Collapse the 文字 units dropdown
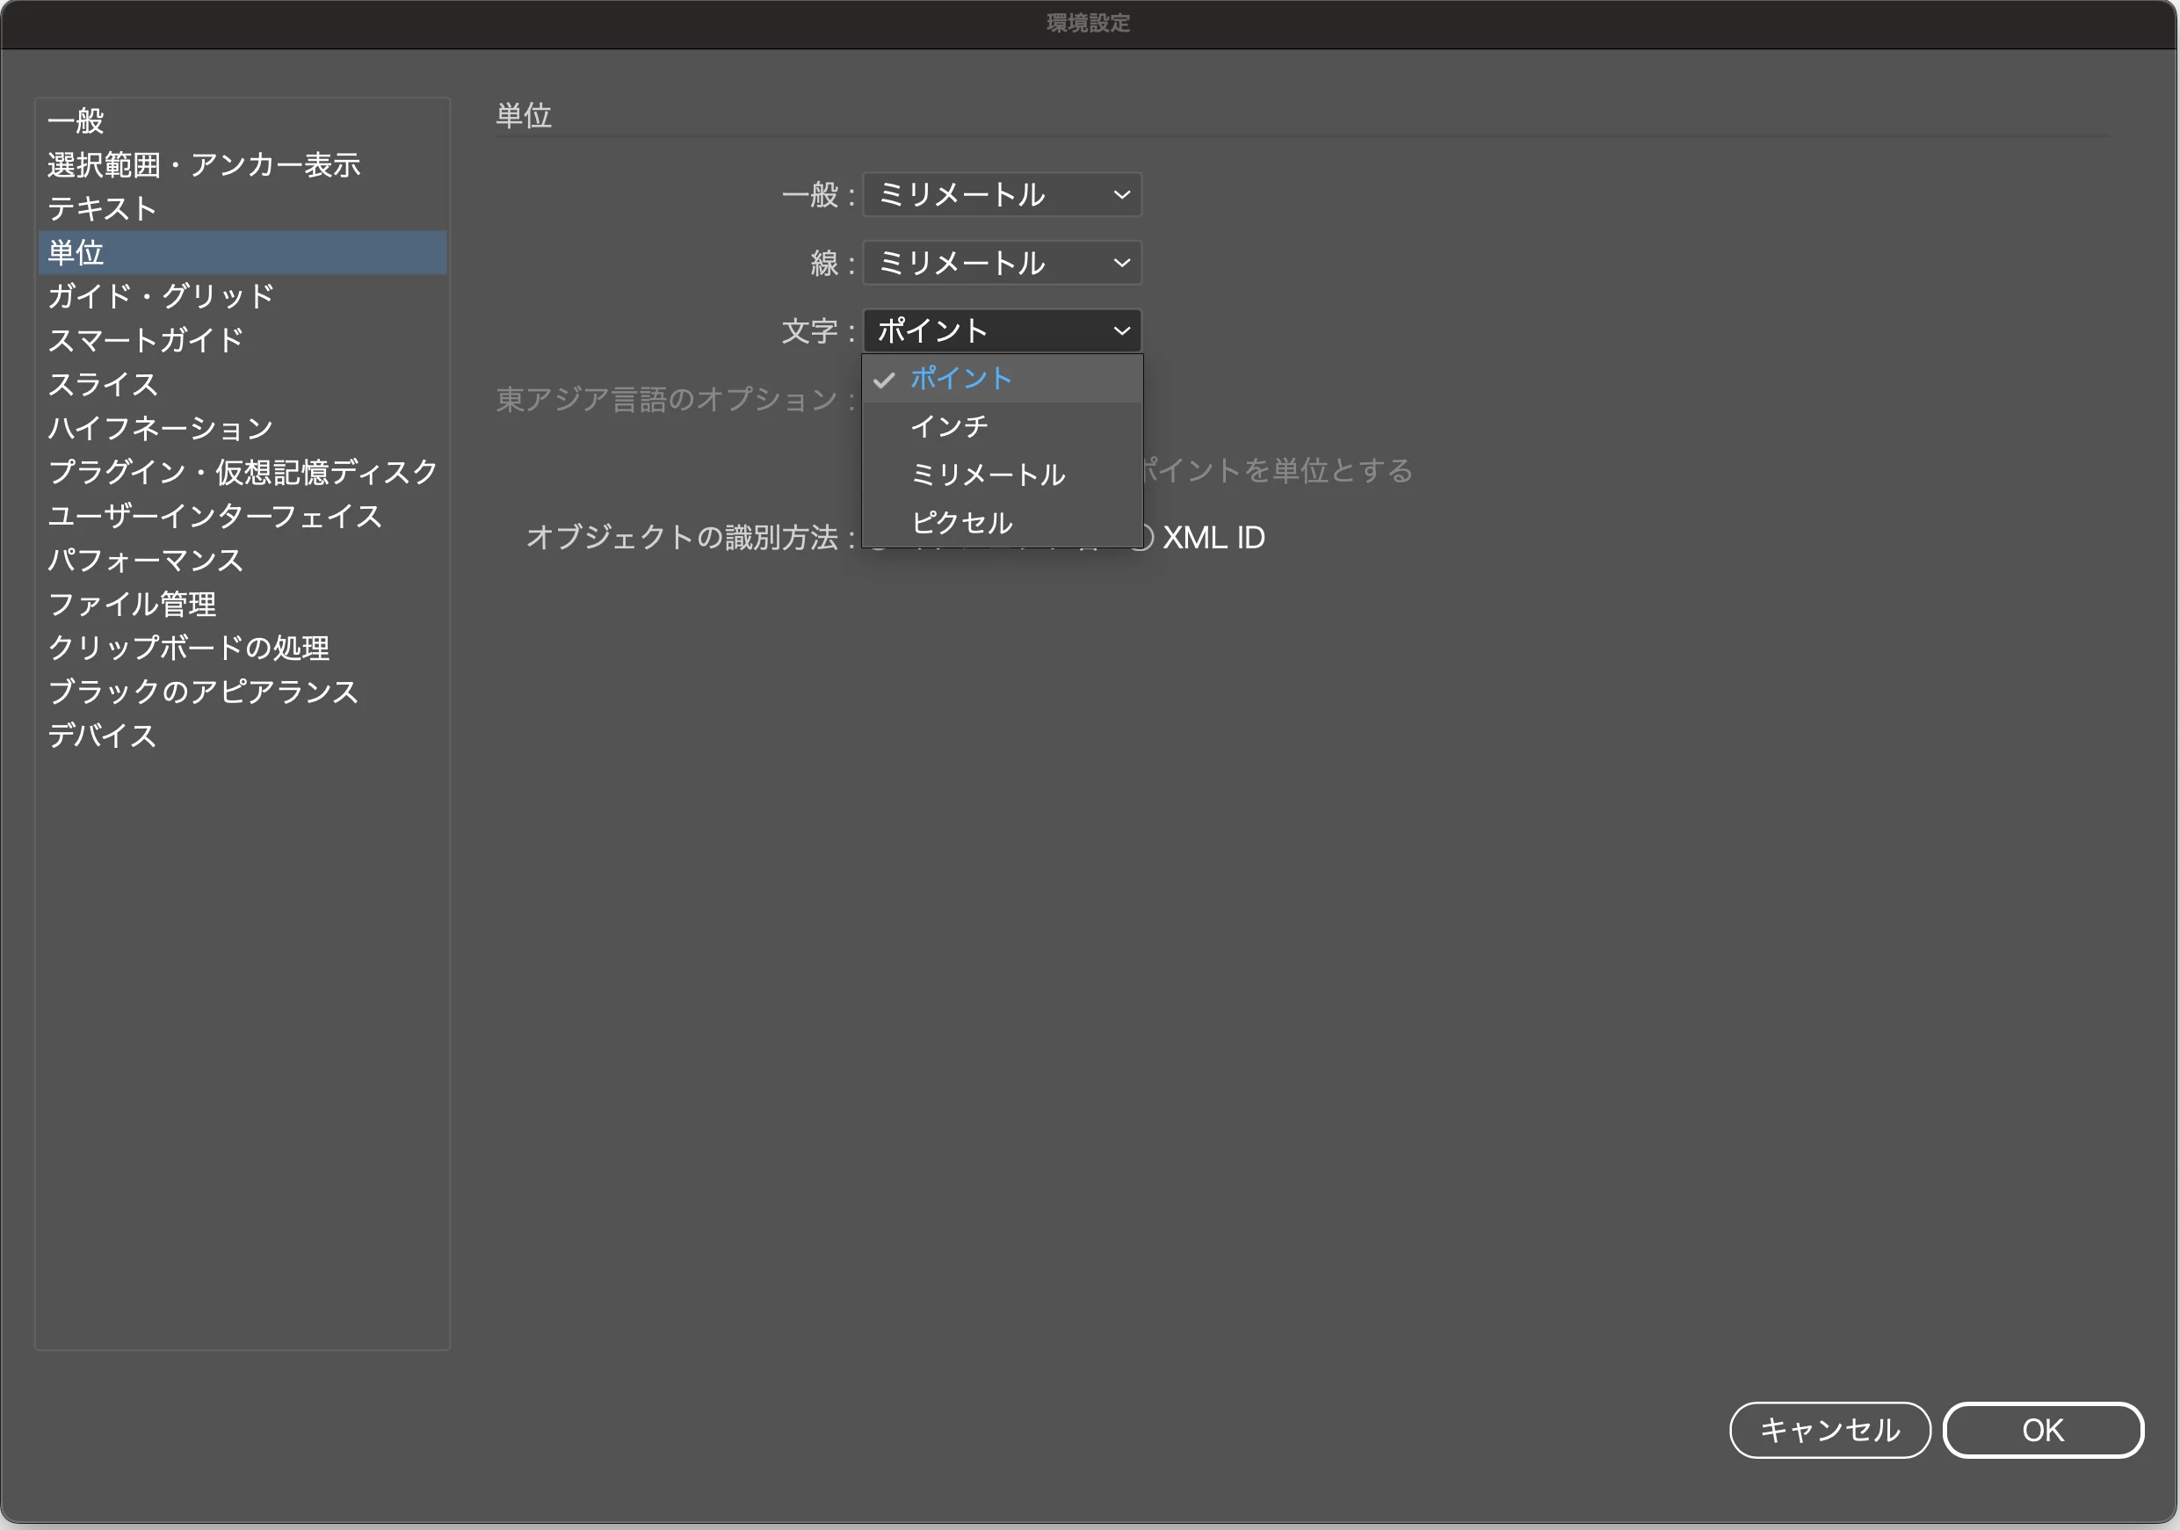Screen dimensions: 2180x1530 coord(1001,330)
